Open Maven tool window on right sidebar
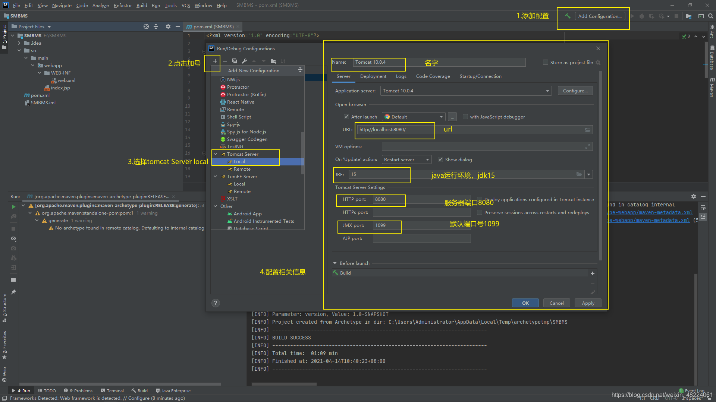716x402 pixels. [712, 88]
